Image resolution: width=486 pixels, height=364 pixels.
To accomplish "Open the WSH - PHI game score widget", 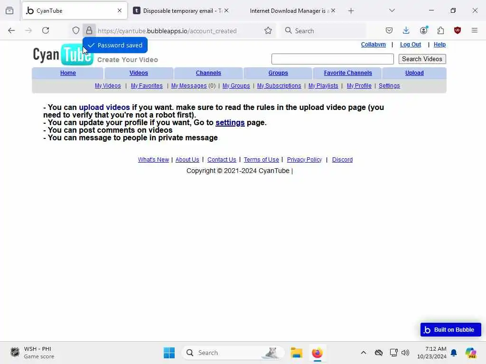I will tap(32, 353).
